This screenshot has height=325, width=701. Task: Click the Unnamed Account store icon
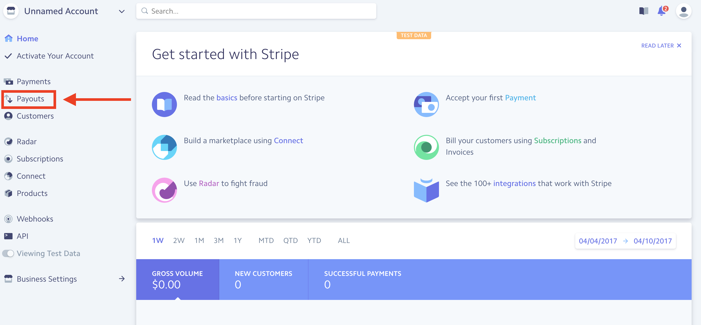(x=11, y=11)
